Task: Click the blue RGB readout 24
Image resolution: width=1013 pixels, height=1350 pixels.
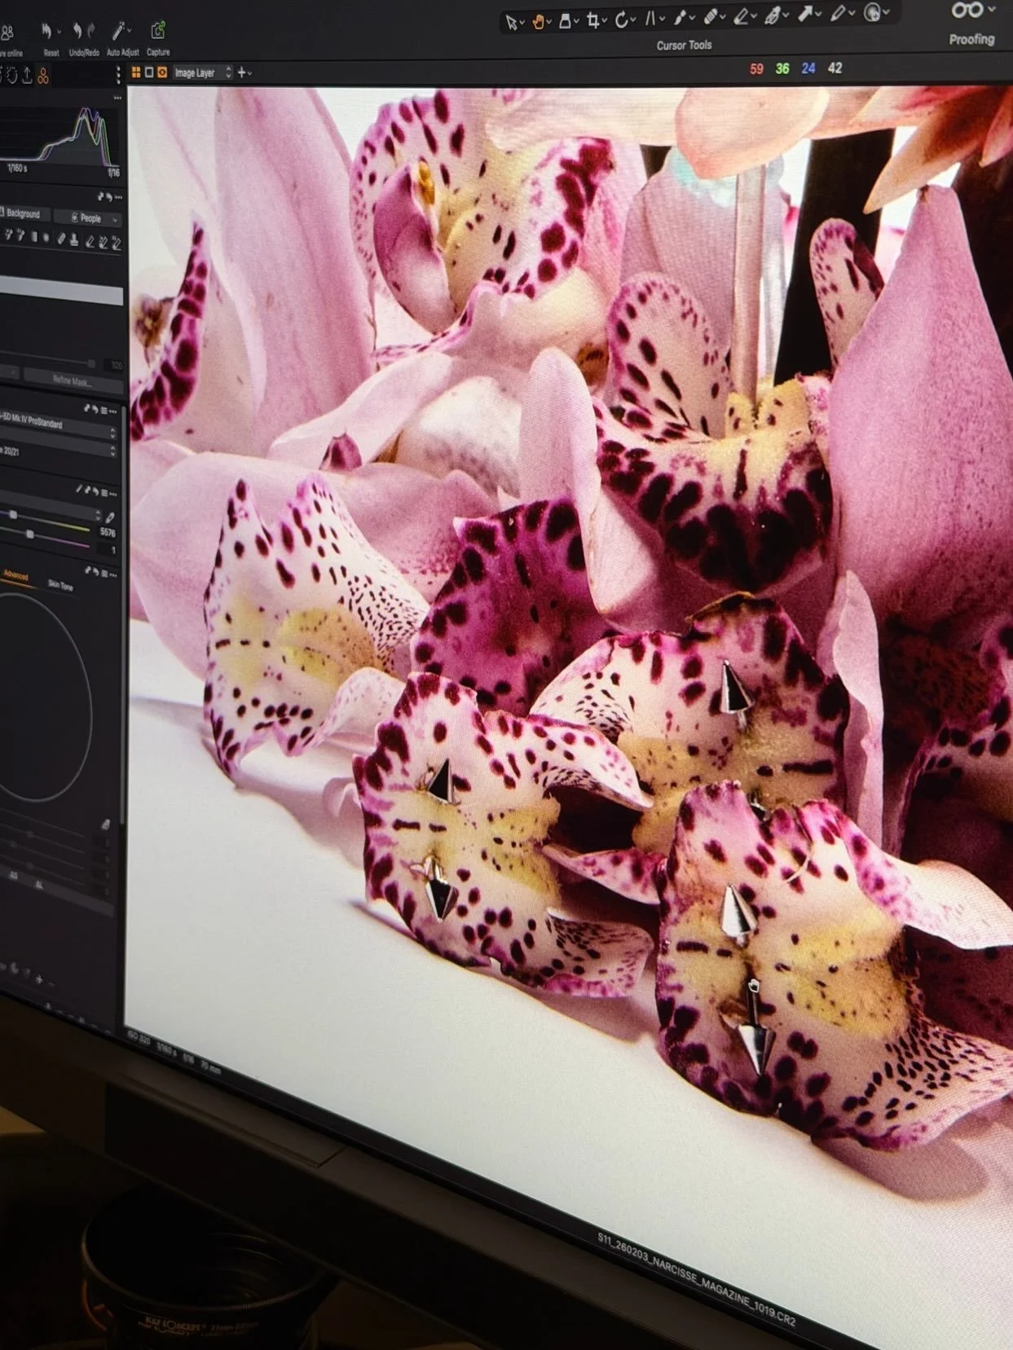Action: (x=808, y=68)
